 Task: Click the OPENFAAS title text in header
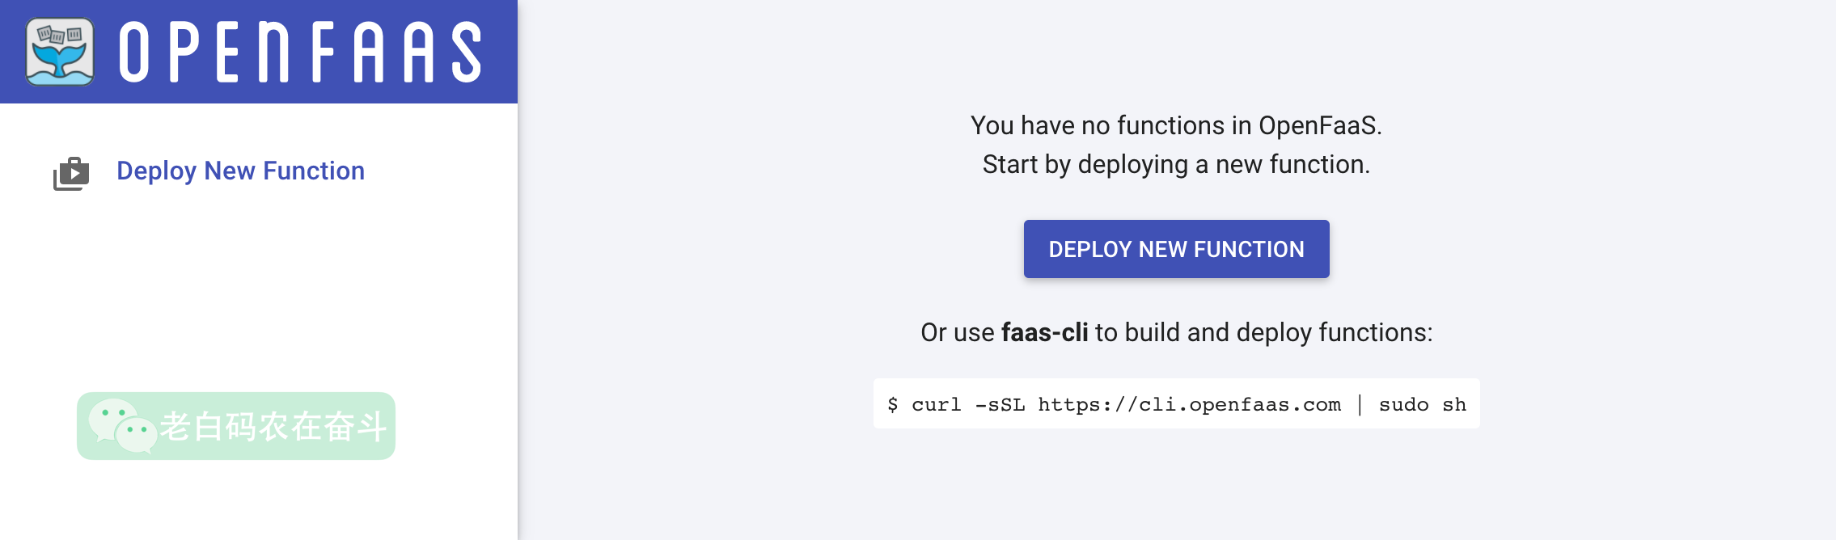(x=300, y=52)
